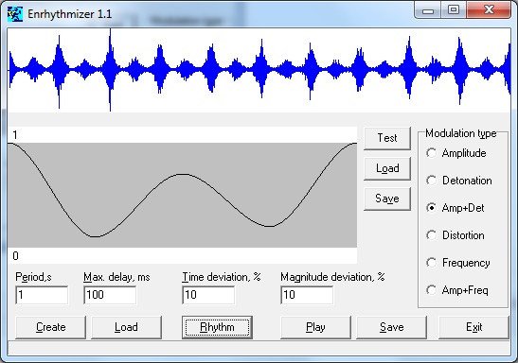
Task: Focus the Magnitude deviation % field
Action: pyautogui.click(x=307, y=295)
